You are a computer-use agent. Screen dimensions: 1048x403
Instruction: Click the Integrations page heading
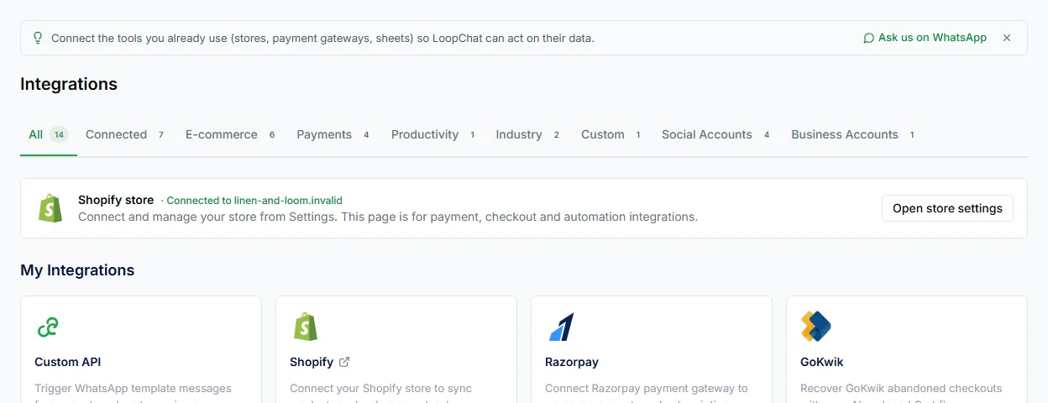(x=69, y=84)
